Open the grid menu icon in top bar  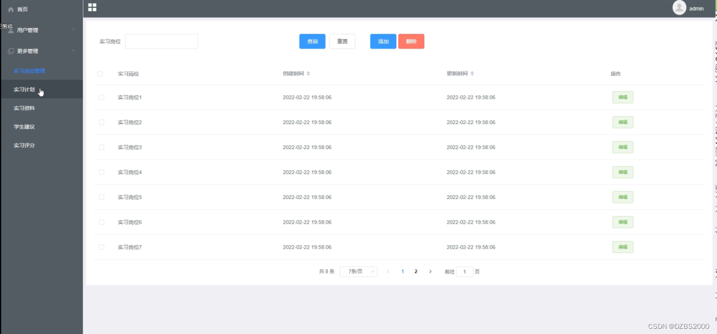tap(92, 7)
